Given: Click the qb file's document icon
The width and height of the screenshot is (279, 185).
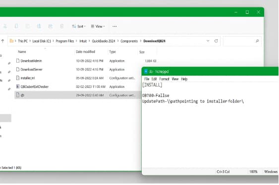Looking at the screenshot, I should pos(18,95).
